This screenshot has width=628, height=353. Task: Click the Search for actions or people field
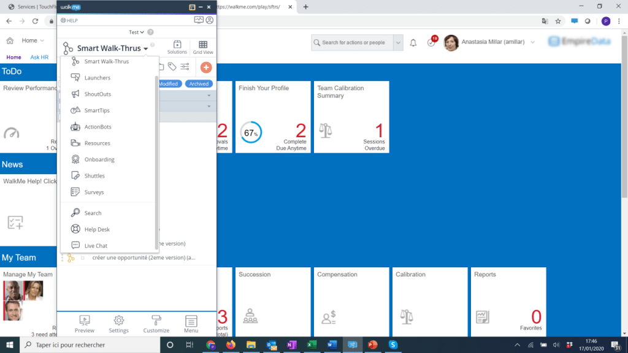(x=353, y=42)
